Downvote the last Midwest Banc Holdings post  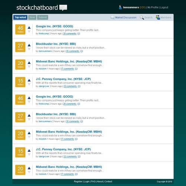point(29,172)
